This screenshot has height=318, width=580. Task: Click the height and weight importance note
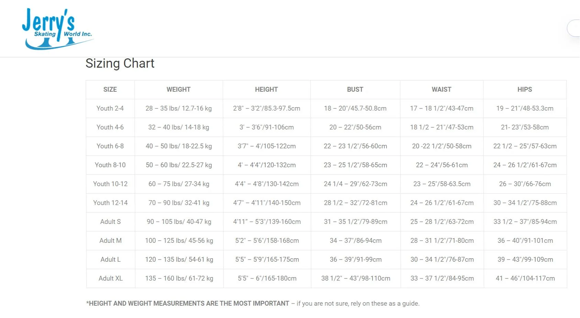coord(253,304)
